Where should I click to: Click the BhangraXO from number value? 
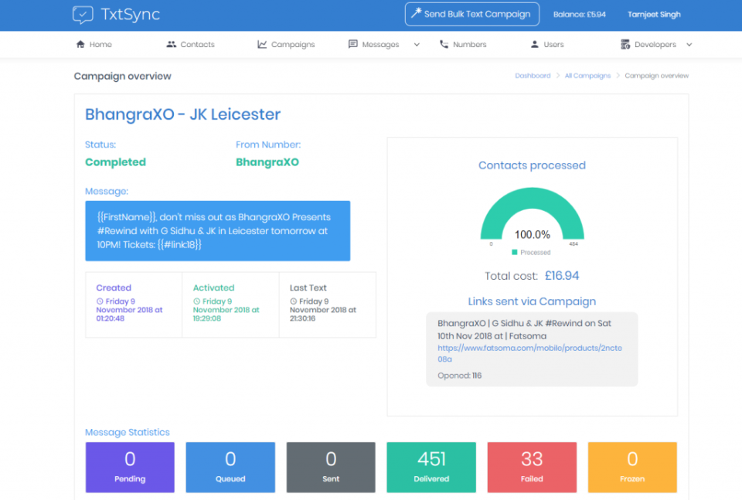tap(267, 162)
